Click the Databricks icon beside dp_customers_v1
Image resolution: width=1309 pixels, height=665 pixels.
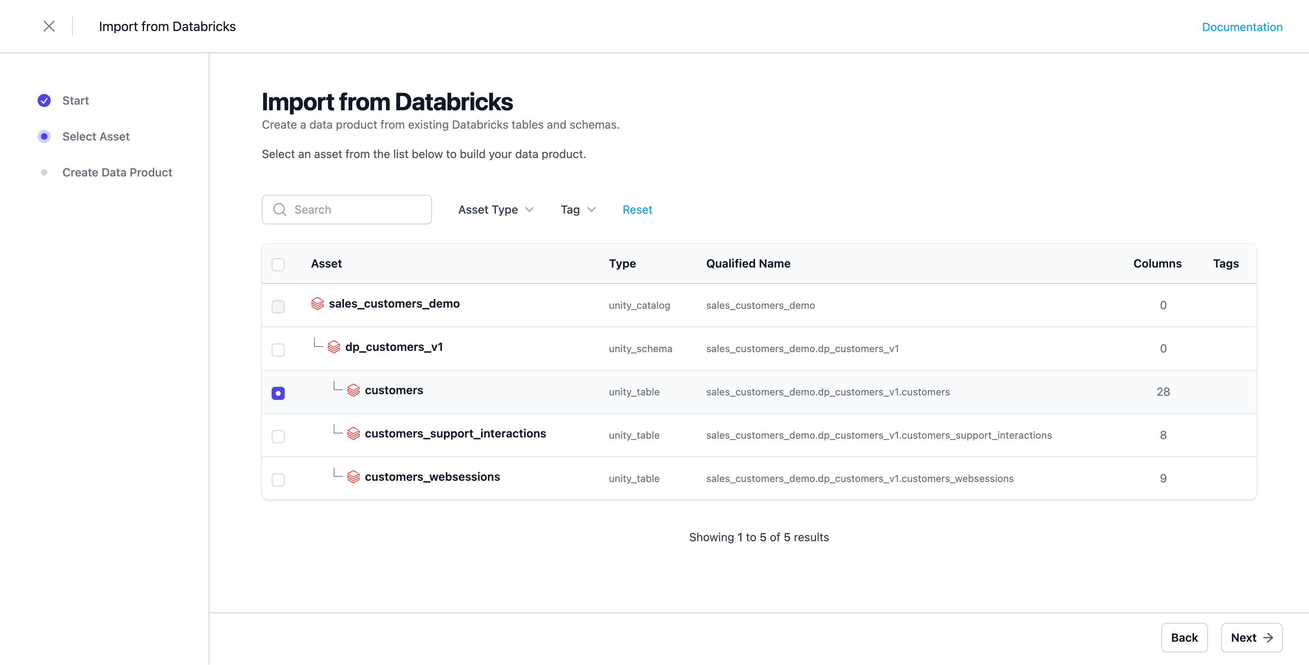[x=333, y=347]
